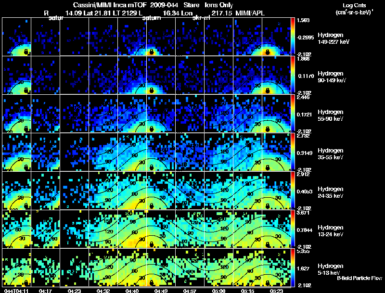Select the 'Hydrogen 35-55 keV' label
The width and height of the screenshot is (385, 293).
click(x=331, y=154)
